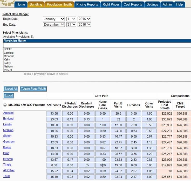Open the Bratt physician link
Screen dimensions: 191x181
[6, 153]
